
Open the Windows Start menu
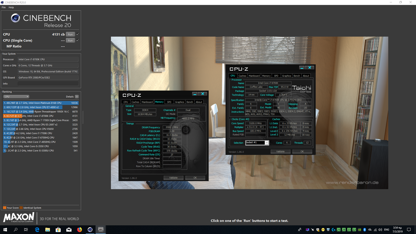(5, 230)
